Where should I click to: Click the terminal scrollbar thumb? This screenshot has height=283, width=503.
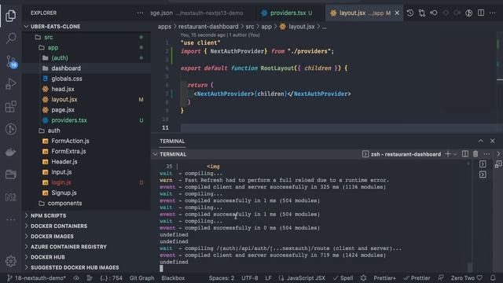[470, 266]
